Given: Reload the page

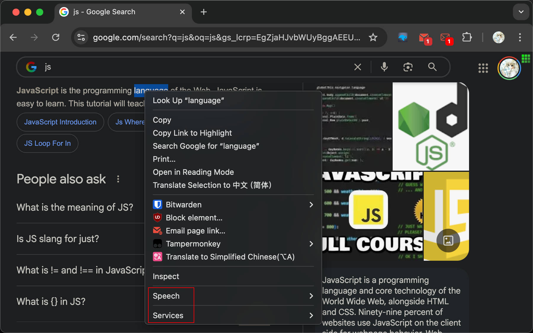Looking at the screenshot, I should (x=56, y=37).
